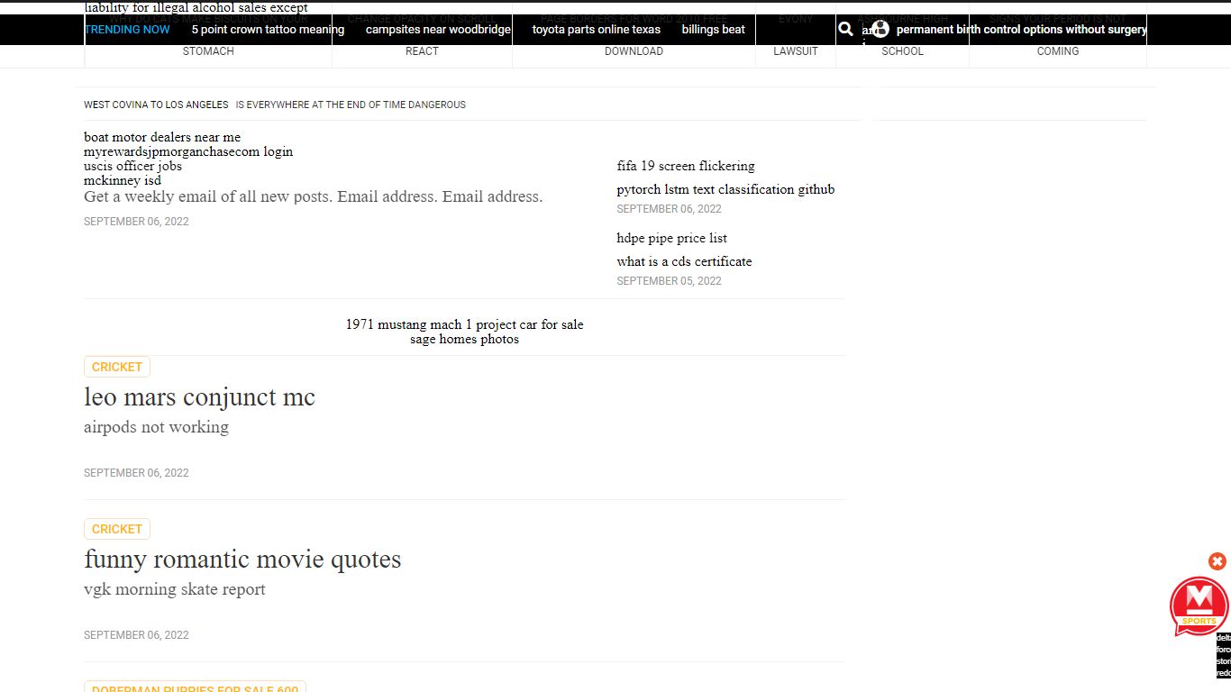
Task: Click the date below 'vgk morning skate report'
Action: coord(136,635)
